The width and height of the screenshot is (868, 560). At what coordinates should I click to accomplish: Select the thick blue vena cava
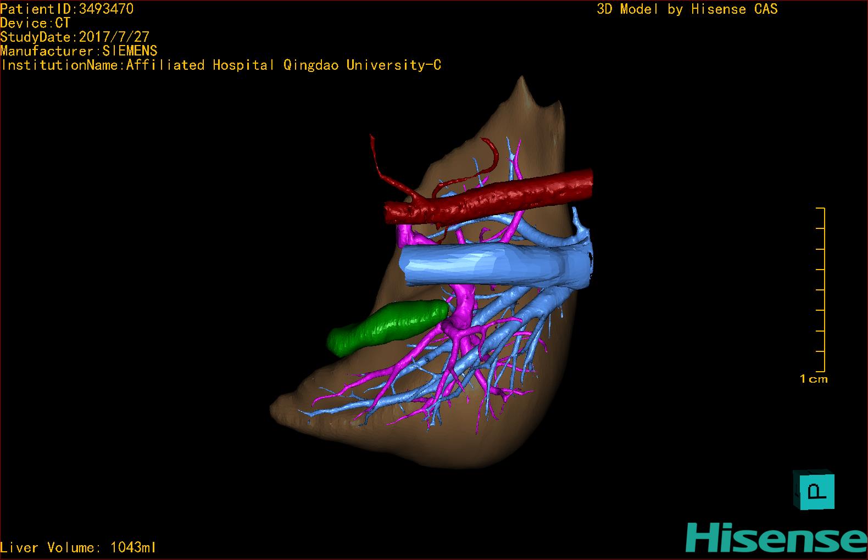pos(483,266)
